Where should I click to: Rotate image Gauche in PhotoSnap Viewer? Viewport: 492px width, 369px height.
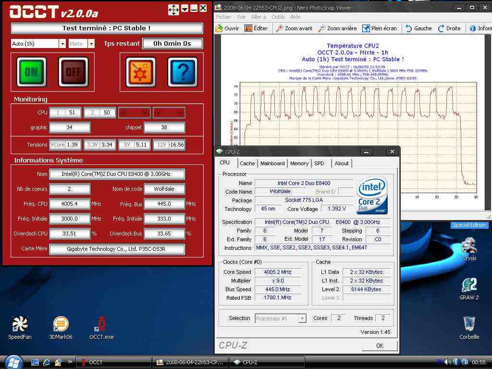click(x=418, y=28)
